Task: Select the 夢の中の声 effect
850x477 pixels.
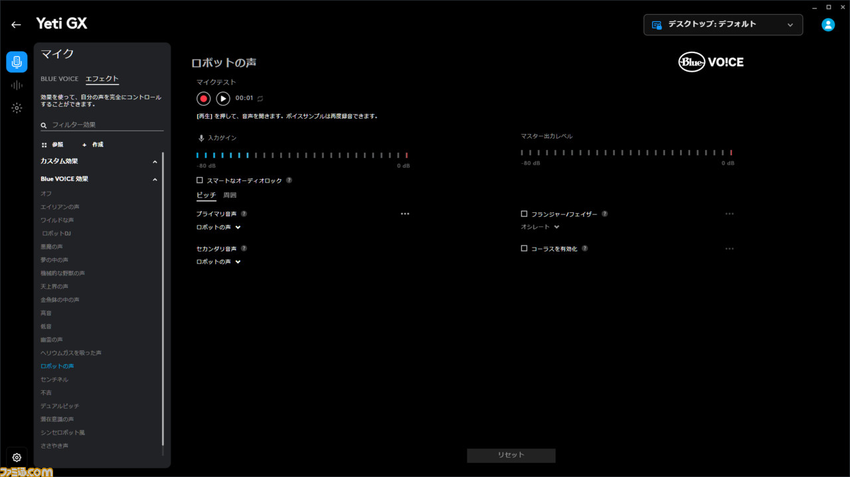Action: coord(54,260)
